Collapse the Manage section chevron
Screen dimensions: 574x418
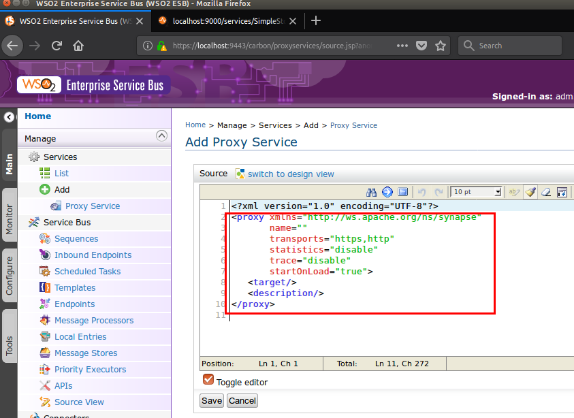click(161, 136)
